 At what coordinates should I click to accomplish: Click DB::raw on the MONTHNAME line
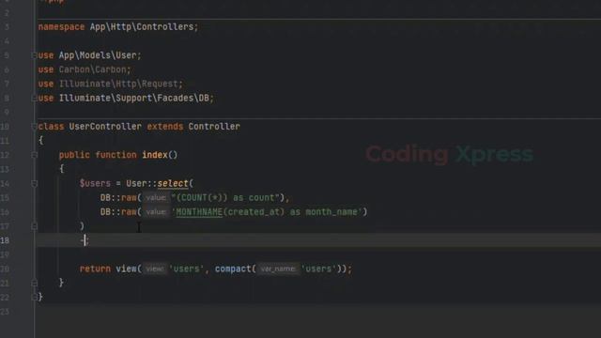click(x=118, y=212)
